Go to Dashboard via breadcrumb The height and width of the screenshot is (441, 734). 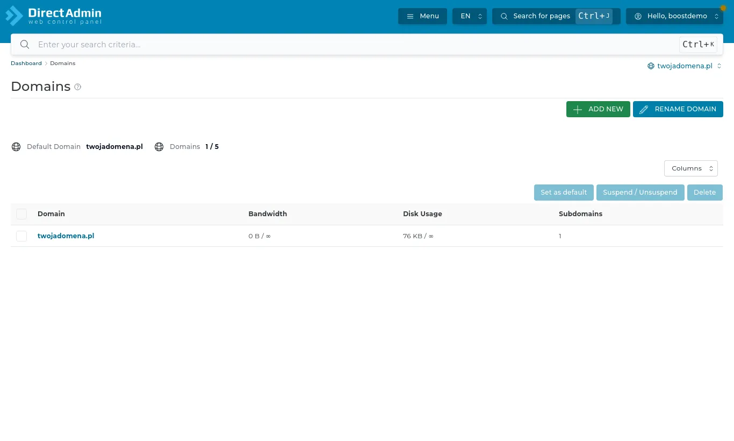26,63
